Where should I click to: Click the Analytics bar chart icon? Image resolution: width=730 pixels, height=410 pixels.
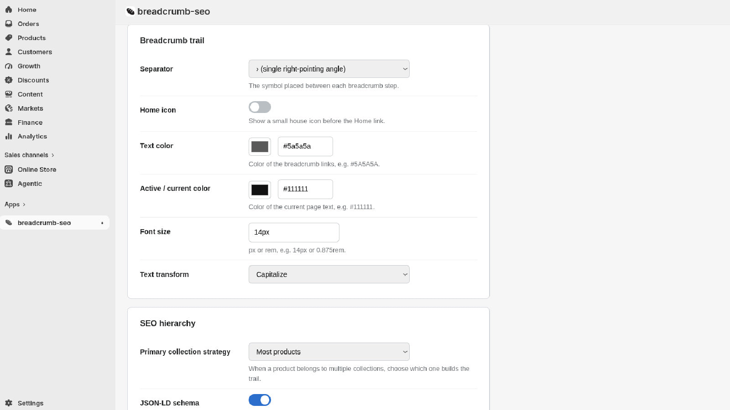(9, 136)
